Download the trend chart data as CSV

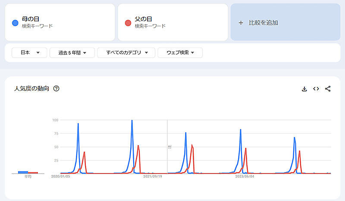pyautogui.click(x=304, y=89)
